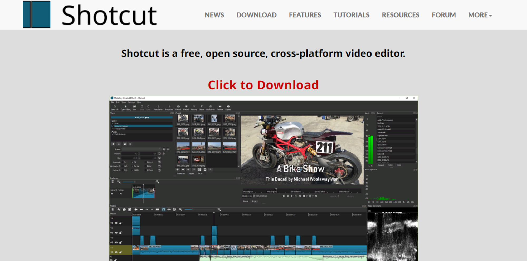The width and height of the screenshot is (527, 261).
Task: Open the Keyframes panel hamburger menu
Action: (x=113, y=182)
